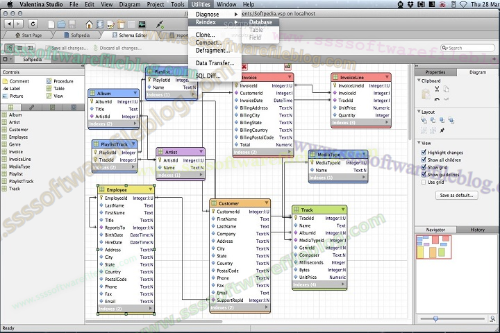Click the first layering icon under Layout
This screenshot has width=500, height=333.
424,120
